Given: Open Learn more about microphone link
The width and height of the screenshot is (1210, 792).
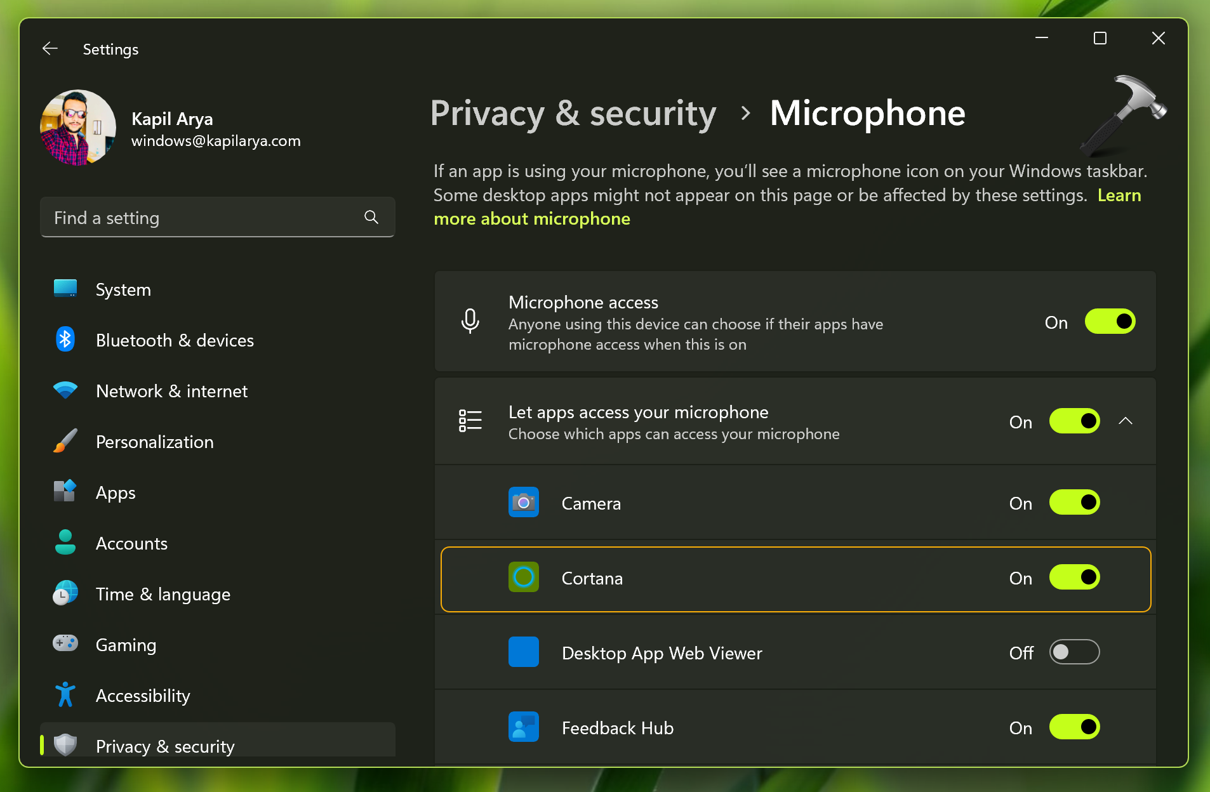Looking at the screenshot, I should [x=532, y=219].
